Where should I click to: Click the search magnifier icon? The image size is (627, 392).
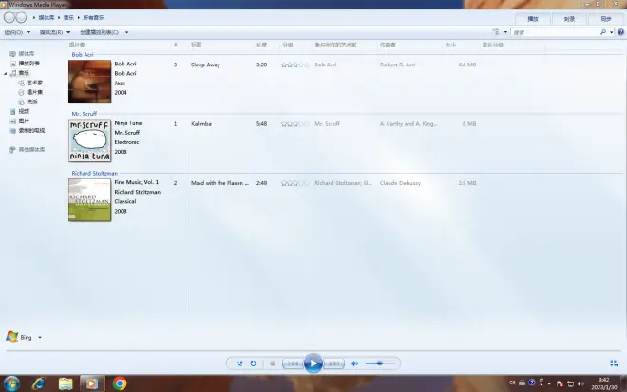point(602,32)
